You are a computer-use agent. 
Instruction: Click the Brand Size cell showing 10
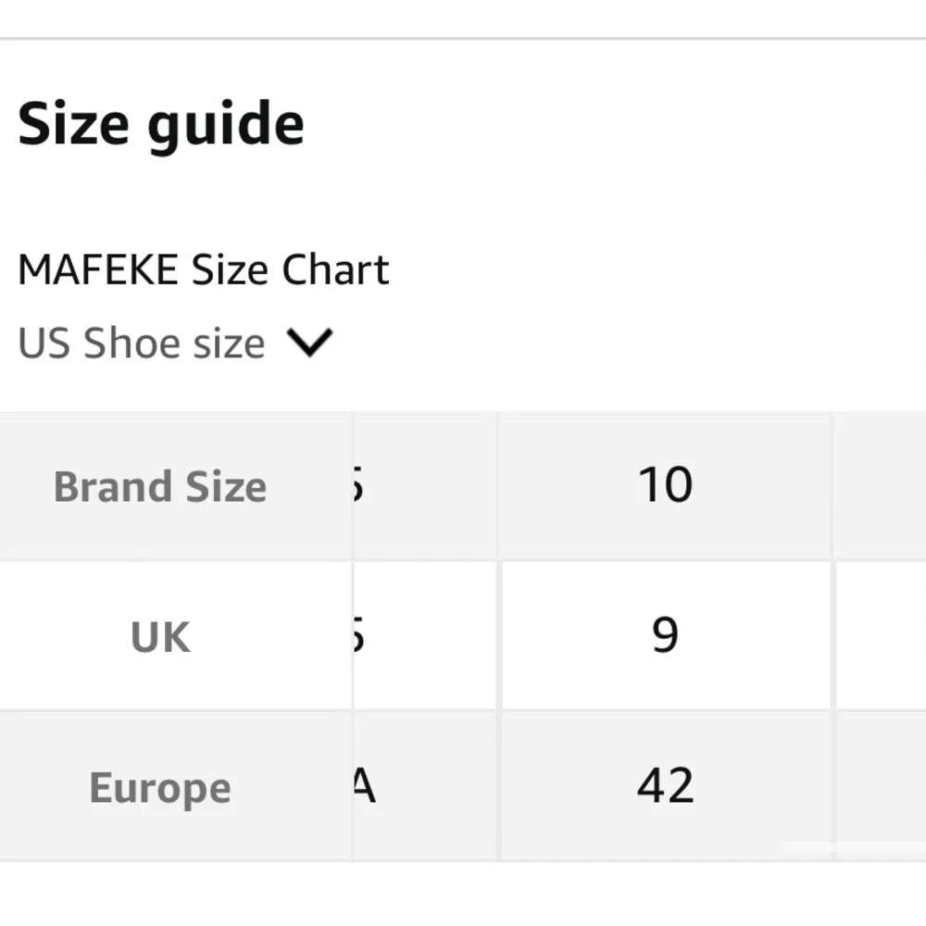[x=666, y=485]
